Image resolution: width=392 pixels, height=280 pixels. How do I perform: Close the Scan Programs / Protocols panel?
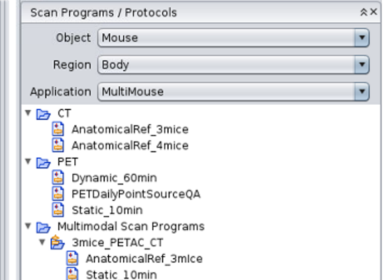click(x=373, y=12)
